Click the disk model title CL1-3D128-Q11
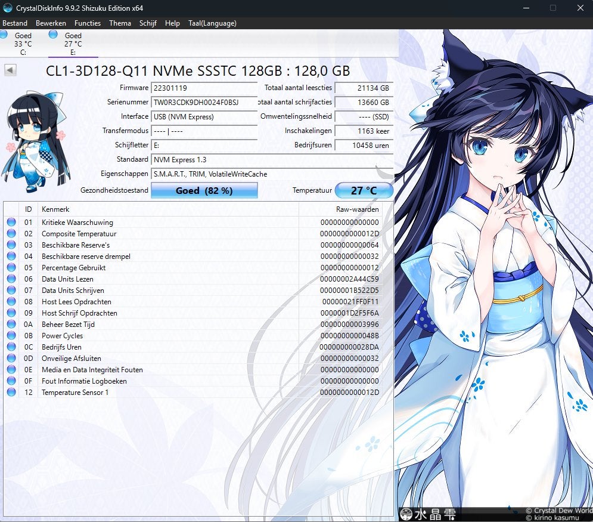593x522 pixels. [x=198, y=71]
